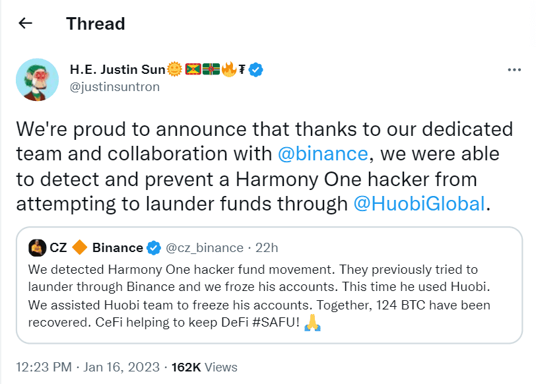The height and width of the screenshot is (384, 536).
Task: Click the back arrow to exit Thread
Action: (x=25, y=23)
